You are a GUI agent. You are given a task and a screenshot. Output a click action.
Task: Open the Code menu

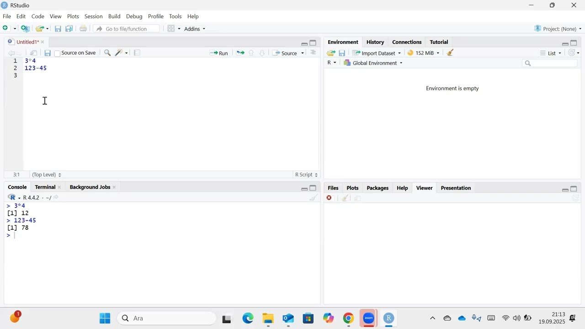(x=37, y=16)
